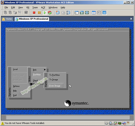Image resolution: width=135 pixels, height=126 pixels.
Task: Click the green network adapter status icon
Action: tap(120, 123)
